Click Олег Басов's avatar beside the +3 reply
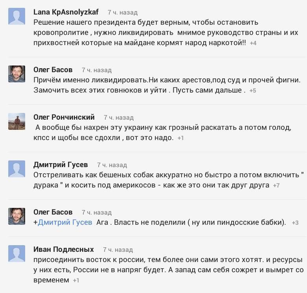 [17, 217]
